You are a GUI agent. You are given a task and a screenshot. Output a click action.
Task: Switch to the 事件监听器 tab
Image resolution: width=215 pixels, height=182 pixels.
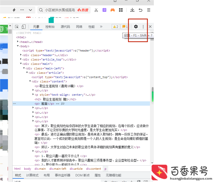[x=62, y=175]
